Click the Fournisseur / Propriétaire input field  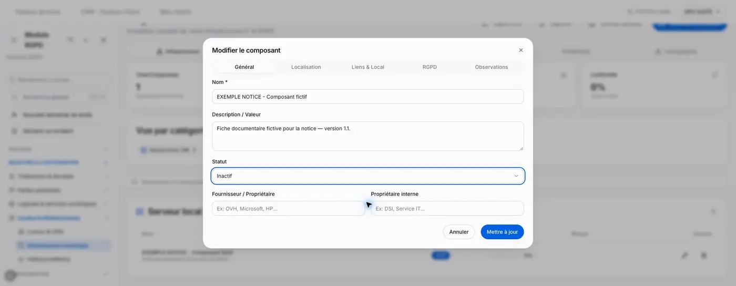click(289, 209)
